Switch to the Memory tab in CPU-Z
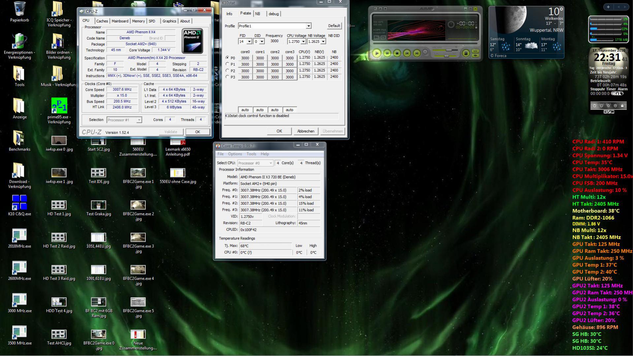 click(x=139, y=21)
